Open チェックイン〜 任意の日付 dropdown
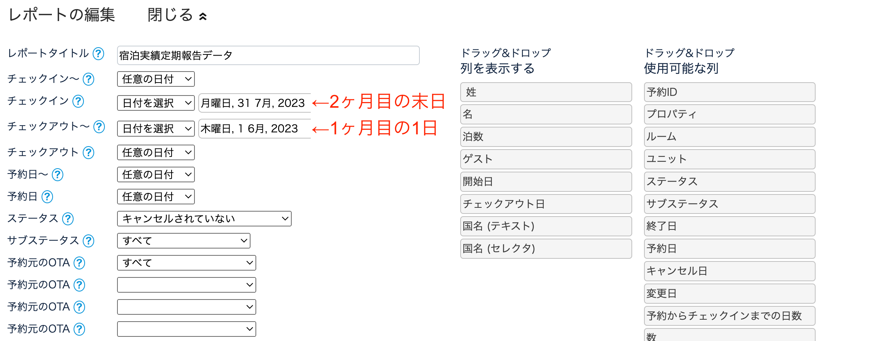893x341 pixels. pos(156,79)
